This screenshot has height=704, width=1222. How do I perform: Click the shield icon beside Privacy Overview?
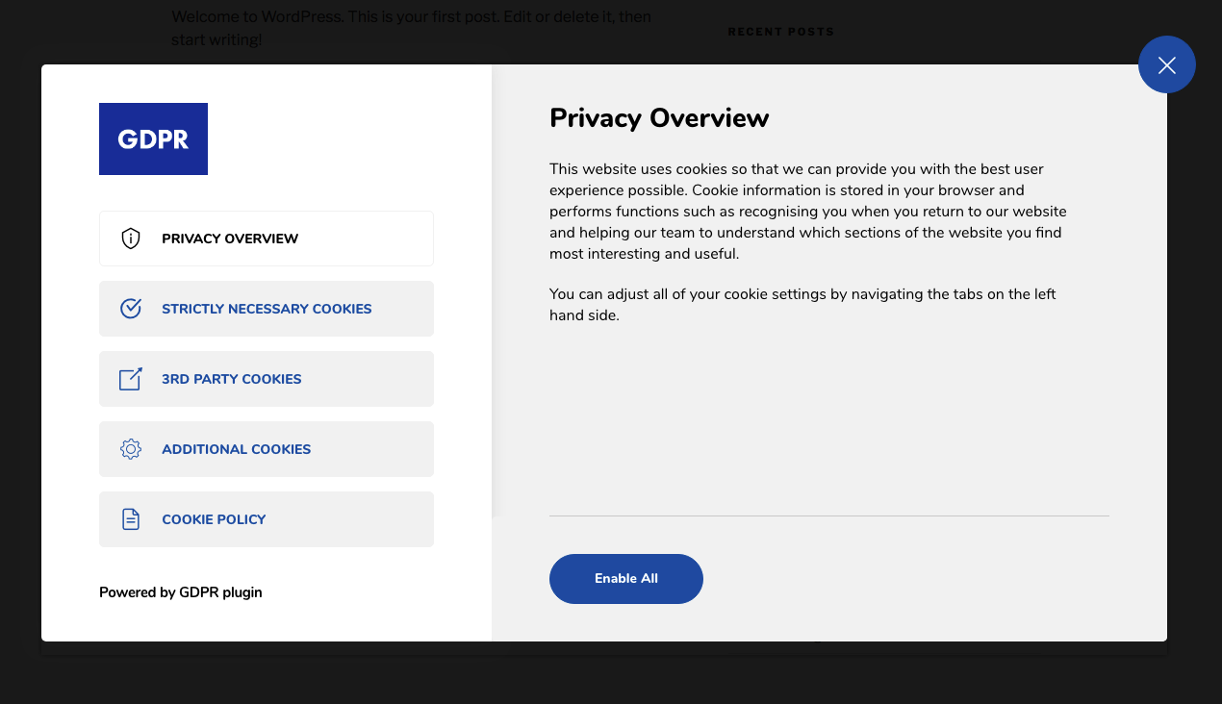[131, 239]
